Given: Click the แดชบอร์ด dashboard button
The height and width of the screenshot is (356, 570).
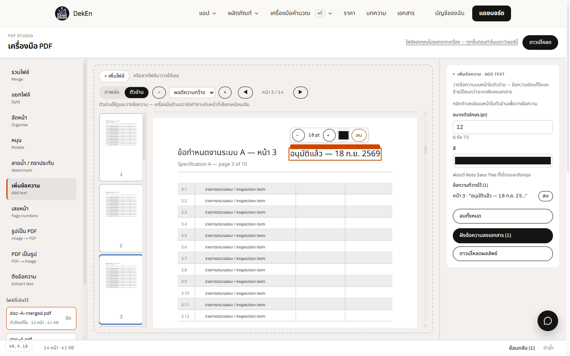Looking at the screenshot, I should click(492, 13).
